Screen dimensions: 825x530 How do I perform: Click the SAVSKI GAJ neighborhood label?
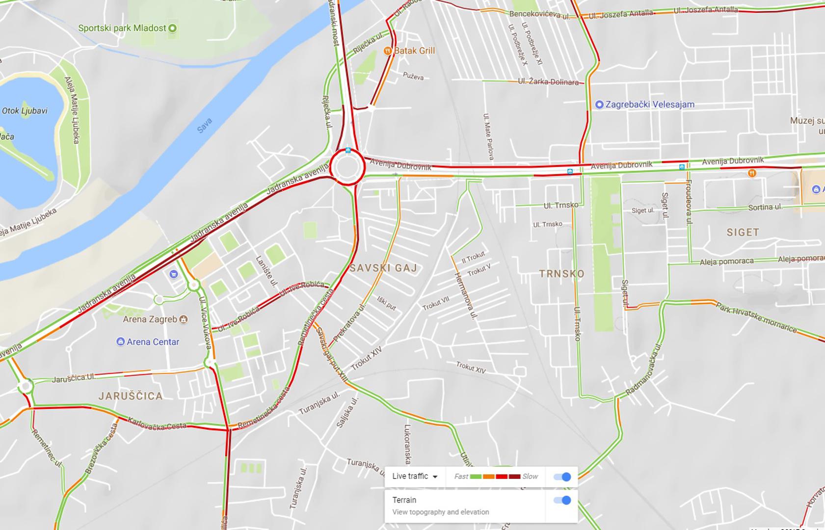(x=383, y=268)
